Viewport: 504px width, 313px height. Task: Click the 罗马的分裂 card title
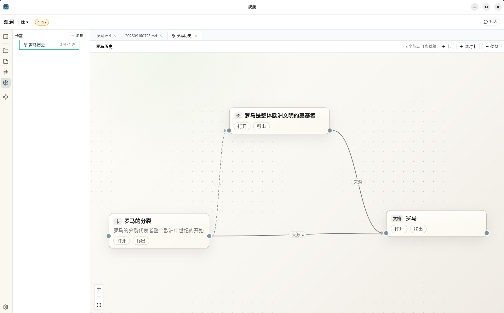(138, 221)
